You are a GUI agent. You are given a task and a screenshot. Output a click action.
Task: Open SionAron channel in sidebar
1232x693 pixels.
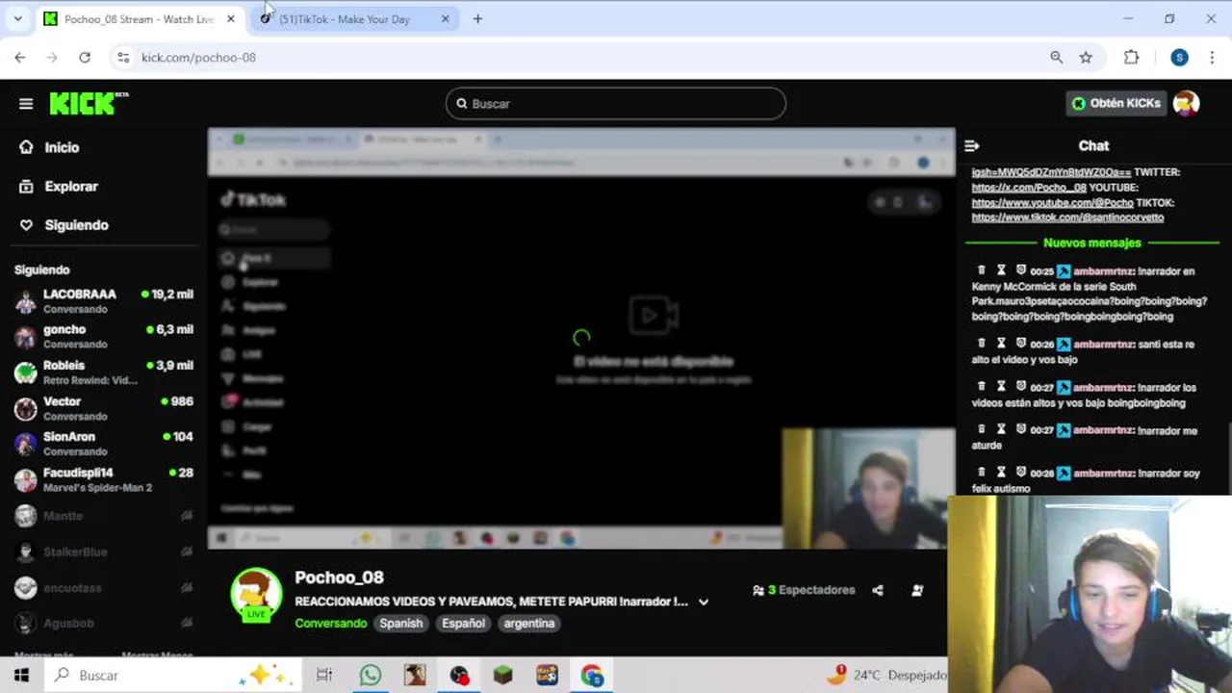[104, 444]
